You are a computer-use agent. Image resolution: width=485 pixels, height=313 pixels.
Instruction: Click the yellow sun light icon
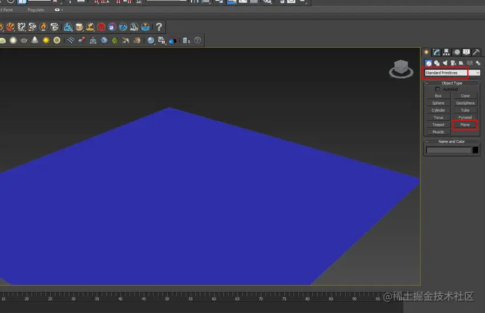[46, 40]
